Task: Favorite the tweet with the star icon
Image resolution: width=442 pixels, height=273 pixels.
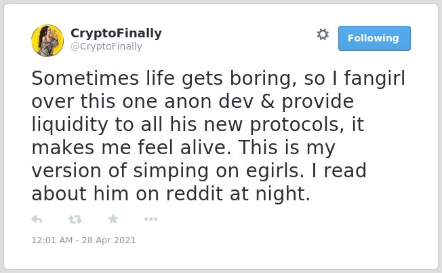Action: tap(113, 219)
